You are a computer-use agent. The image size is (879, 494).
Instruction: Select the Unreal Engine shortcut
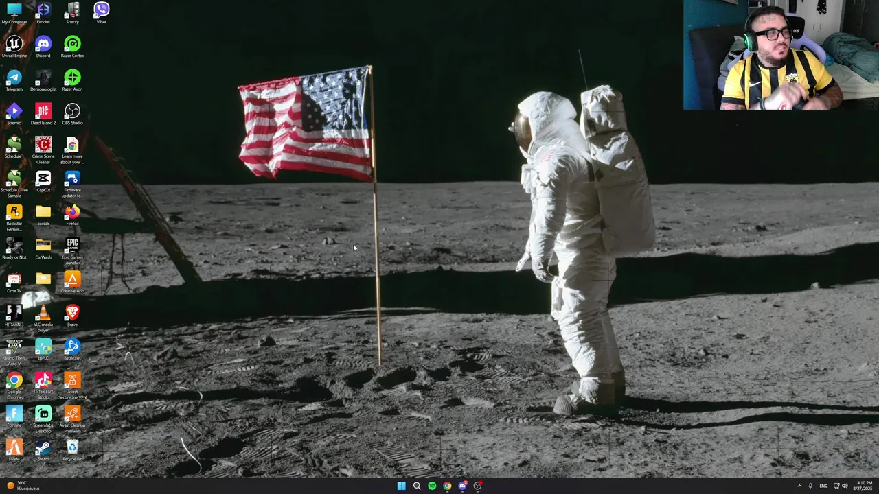click(x=14, y=47)
